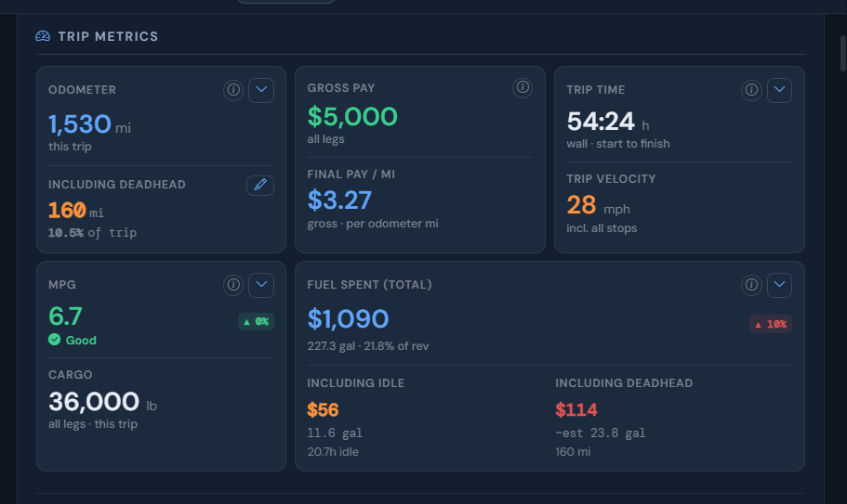This screenshot has width=847, height=504.
Task: Click the TRIP METRICS heading
Action: pos(108,36)
